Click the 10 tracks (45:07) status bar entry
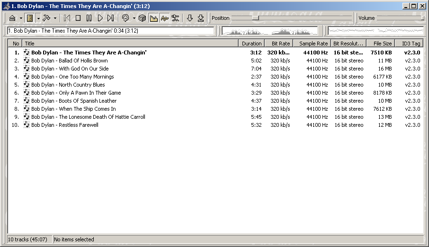429x247 pixels. pyautogui.click(x=29, y=239)
